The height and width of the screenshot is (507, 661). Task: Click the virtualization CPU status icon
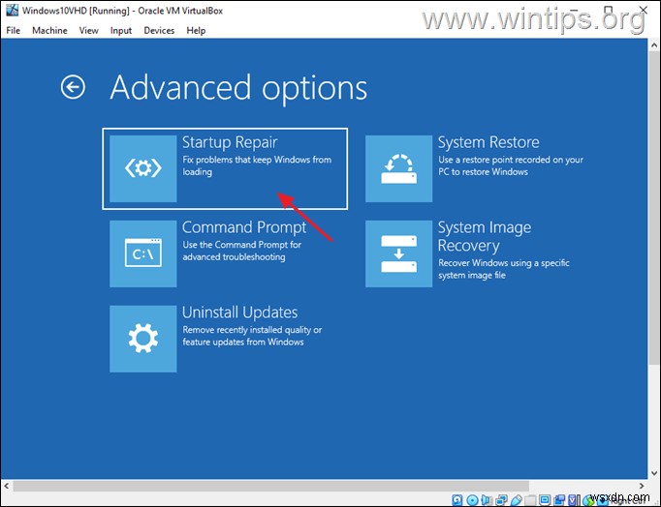click(x=573, y=500)
